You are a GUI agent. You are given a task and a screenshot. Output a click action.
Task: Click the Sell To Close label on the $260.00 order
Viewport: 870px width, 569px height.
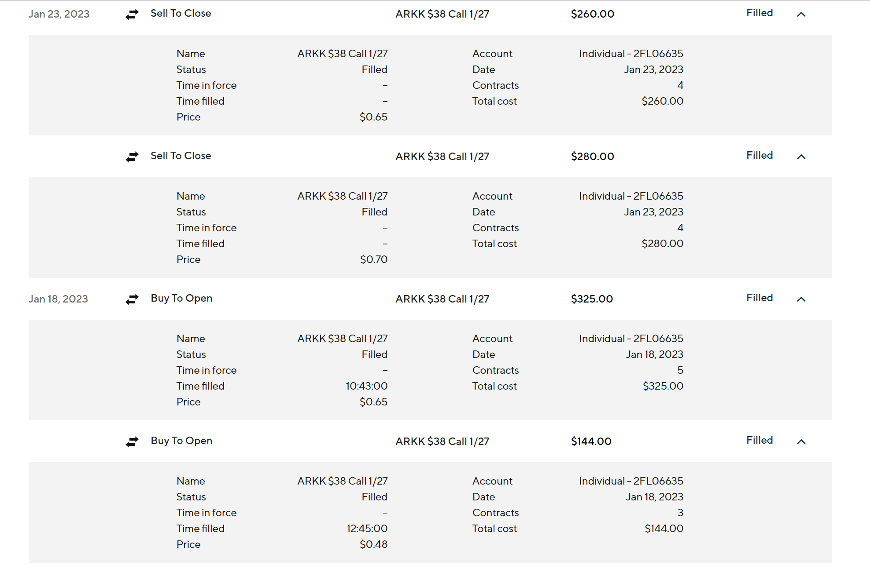point(181,14)
